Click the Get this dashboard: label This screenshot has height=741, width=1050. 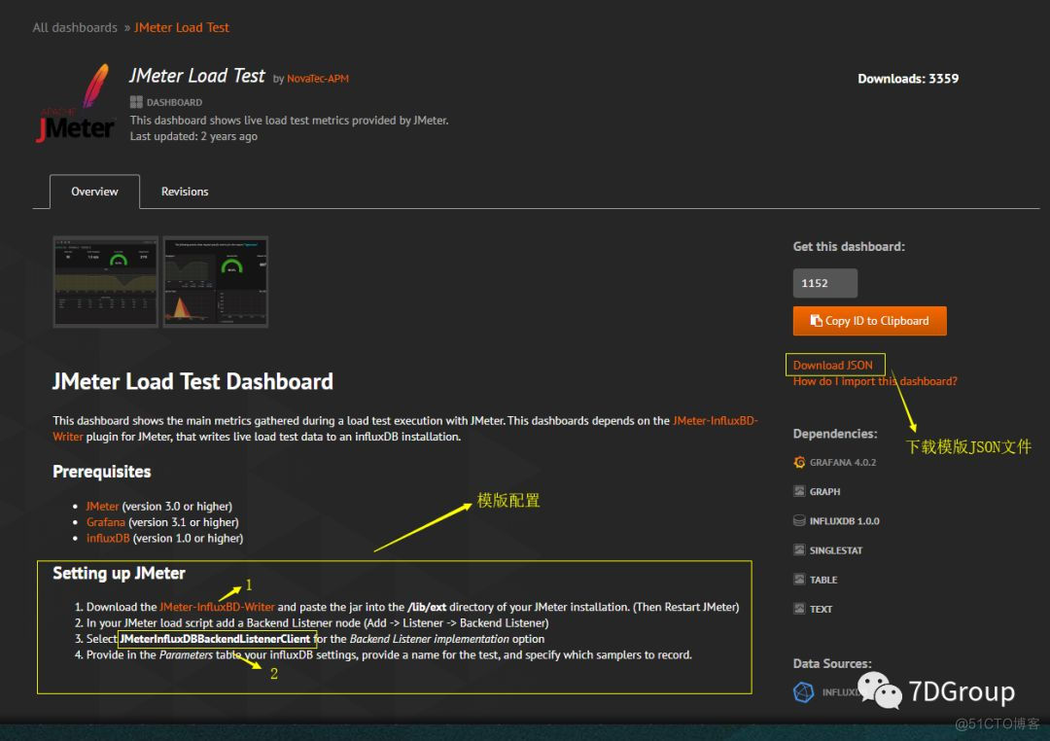point(849,247)
